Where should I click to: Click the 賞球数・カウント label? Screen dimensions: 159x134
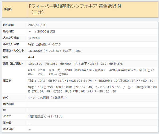(14, 51)
